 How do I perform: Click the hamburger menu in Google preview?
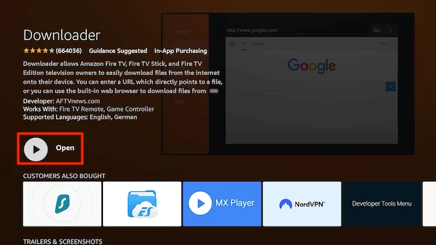[232, 44]
